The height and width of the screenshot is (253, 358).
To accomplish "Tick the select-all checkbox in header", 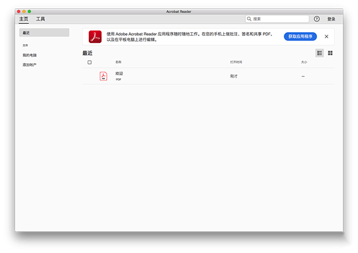I will coord(89,62).
